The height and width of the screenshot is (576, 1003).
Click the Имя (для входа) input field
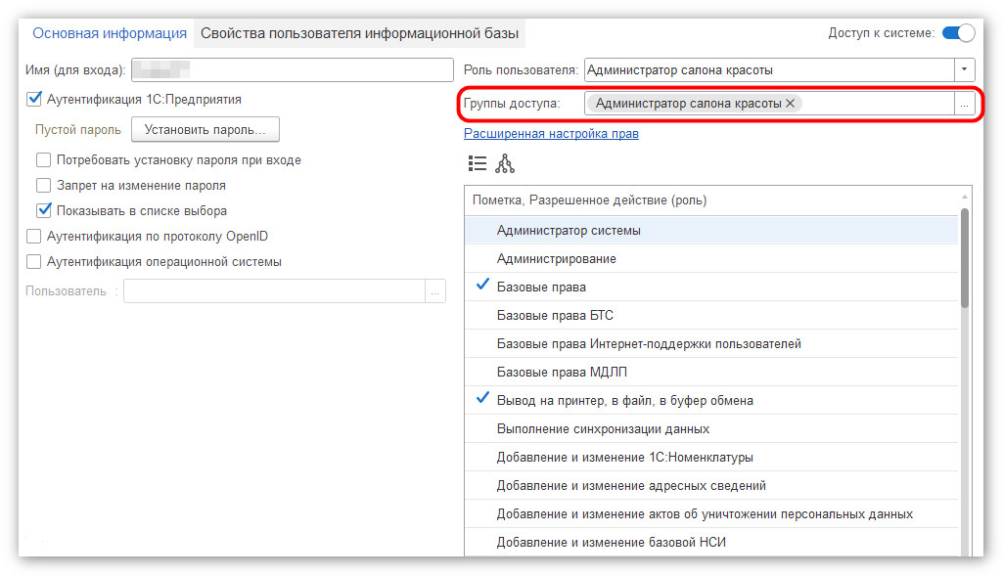293,69
